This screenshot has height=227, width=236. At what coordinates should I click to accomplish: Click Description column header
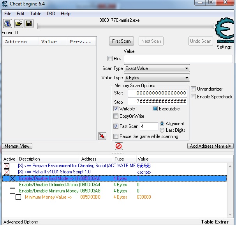pyautogui.click(x=49, y=159)
